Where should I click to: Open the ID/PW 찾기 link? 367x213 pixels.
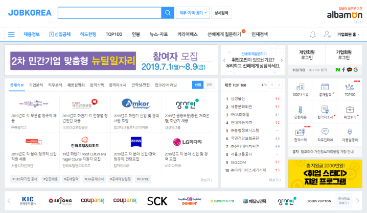(x=318, y=70)
